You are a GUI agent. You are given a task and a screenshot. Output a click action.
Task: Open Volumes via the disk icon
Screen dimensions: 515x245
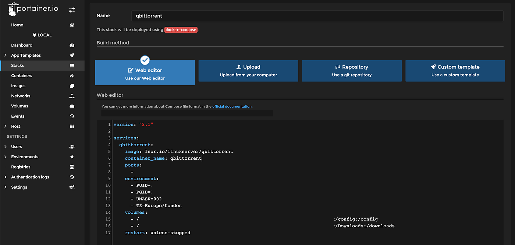(72, 106)
